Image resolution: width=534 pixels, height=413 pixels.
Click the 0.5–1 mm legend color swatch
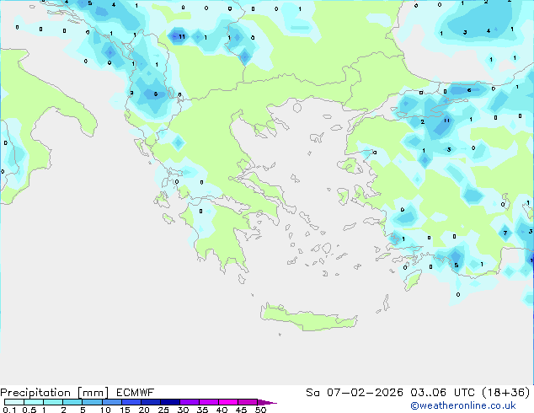pyautogui.click(x=34, y=402)
